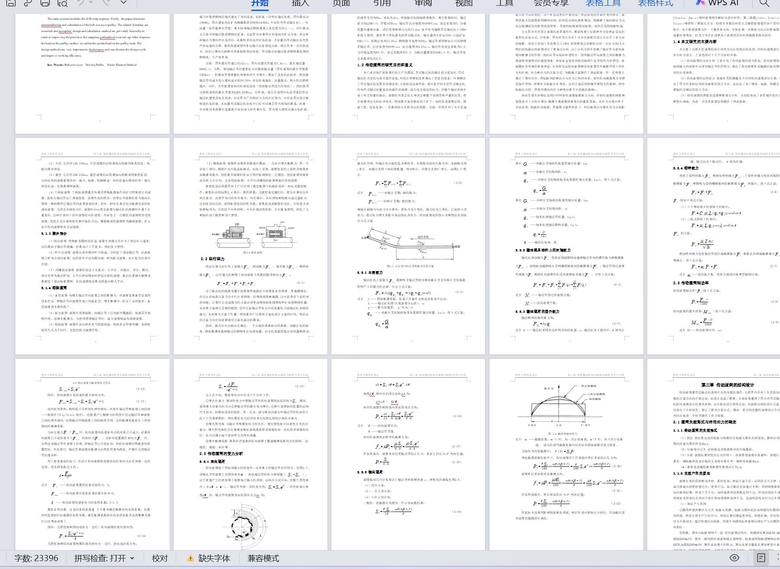The width and height of the screenshot is (780, 569).
Task: Select page thumbnail containing section 1.2 heading
Action: coord(408,74)
